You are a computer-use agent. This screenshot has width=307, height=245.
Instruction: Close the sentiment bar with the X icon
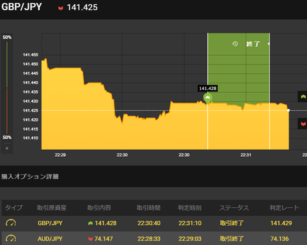click(x=7, y=148)
